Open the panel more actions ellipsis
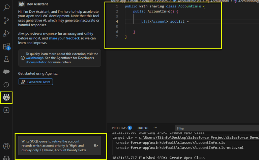This screenshot has width=259, height=160. click(155, 128)
